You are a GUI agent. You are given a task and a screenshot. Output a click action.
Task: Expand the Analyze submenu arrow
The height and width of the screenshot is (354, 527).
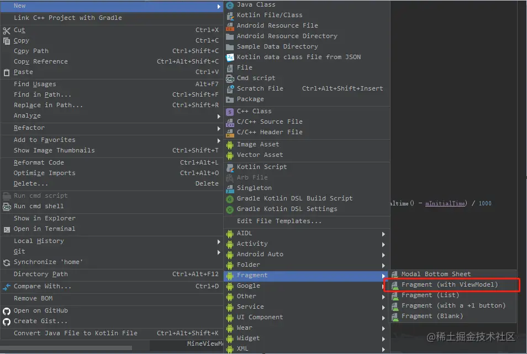coord(219,116)
